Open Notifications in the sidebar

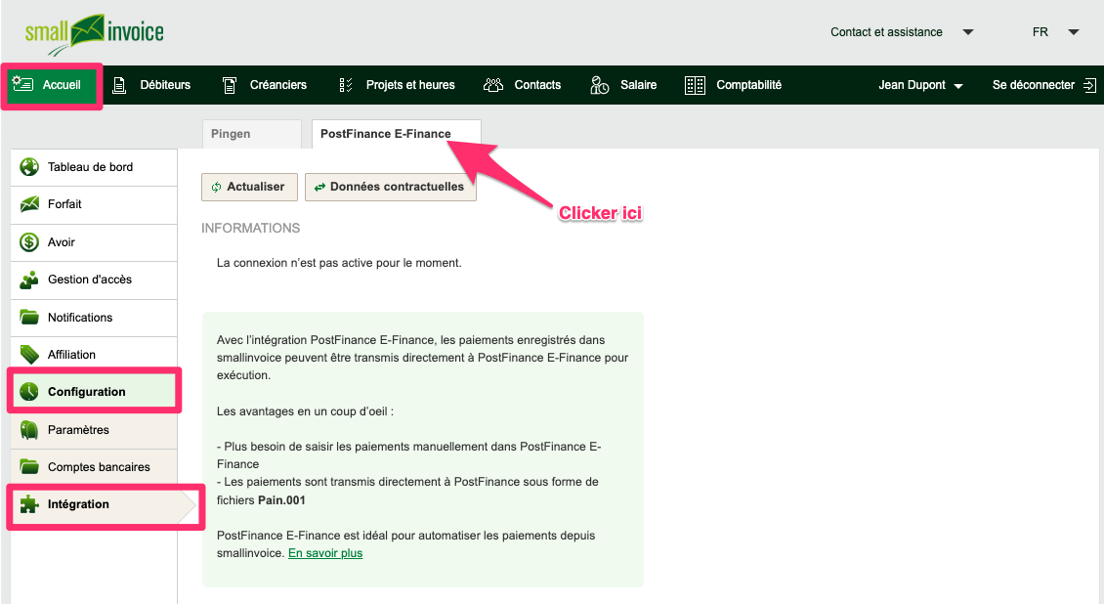[94, 318]
